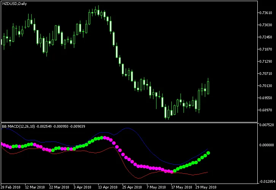
Task: Click the 28 Feb 2018 date label
Action: [x=12, y=187]
